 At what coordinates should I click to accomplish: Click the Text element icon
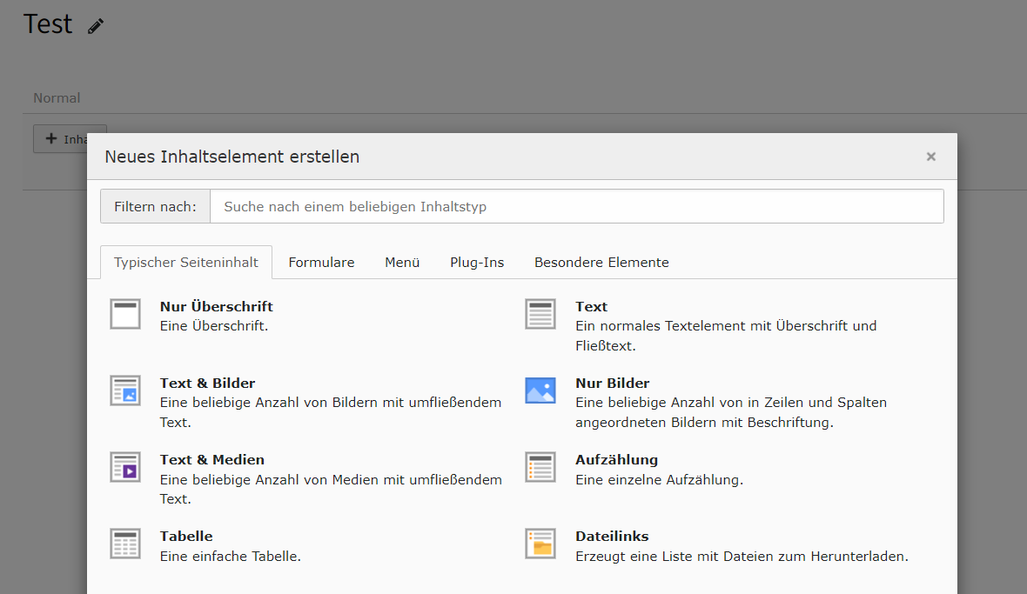pos(540,314)
